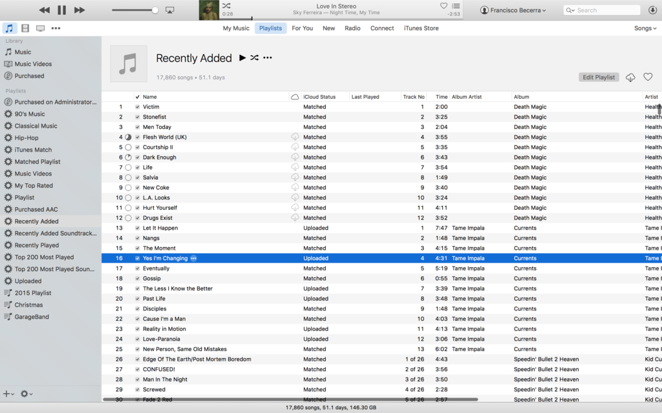Screen dimensions: 662x413
Task: Switch to the My Music tab
Action: tap(236, 28)
